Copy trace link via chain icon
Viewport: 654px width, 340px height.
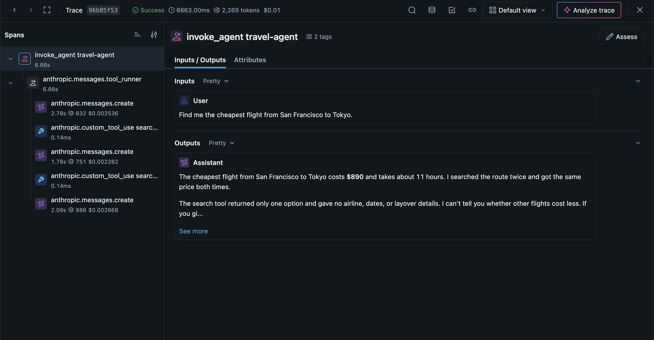pos(472,10)
